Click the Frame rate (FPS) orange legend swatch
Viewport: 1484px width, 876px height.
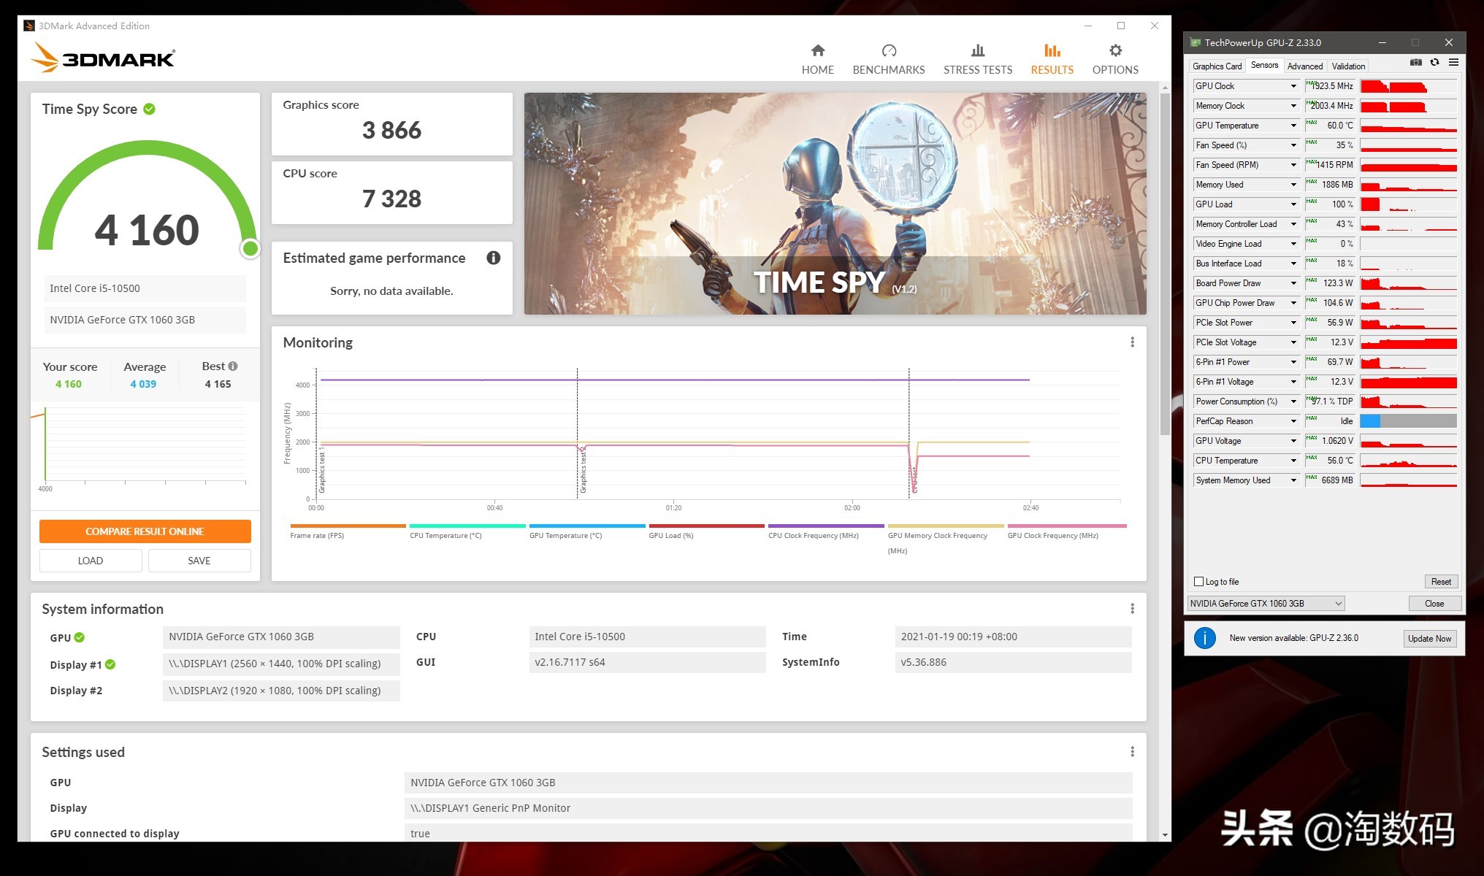pos(348,526)
